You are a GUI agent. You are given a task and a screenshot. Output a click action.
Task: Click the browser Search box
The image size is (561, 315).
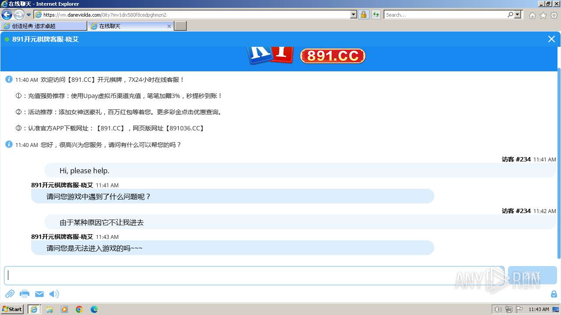445,15
